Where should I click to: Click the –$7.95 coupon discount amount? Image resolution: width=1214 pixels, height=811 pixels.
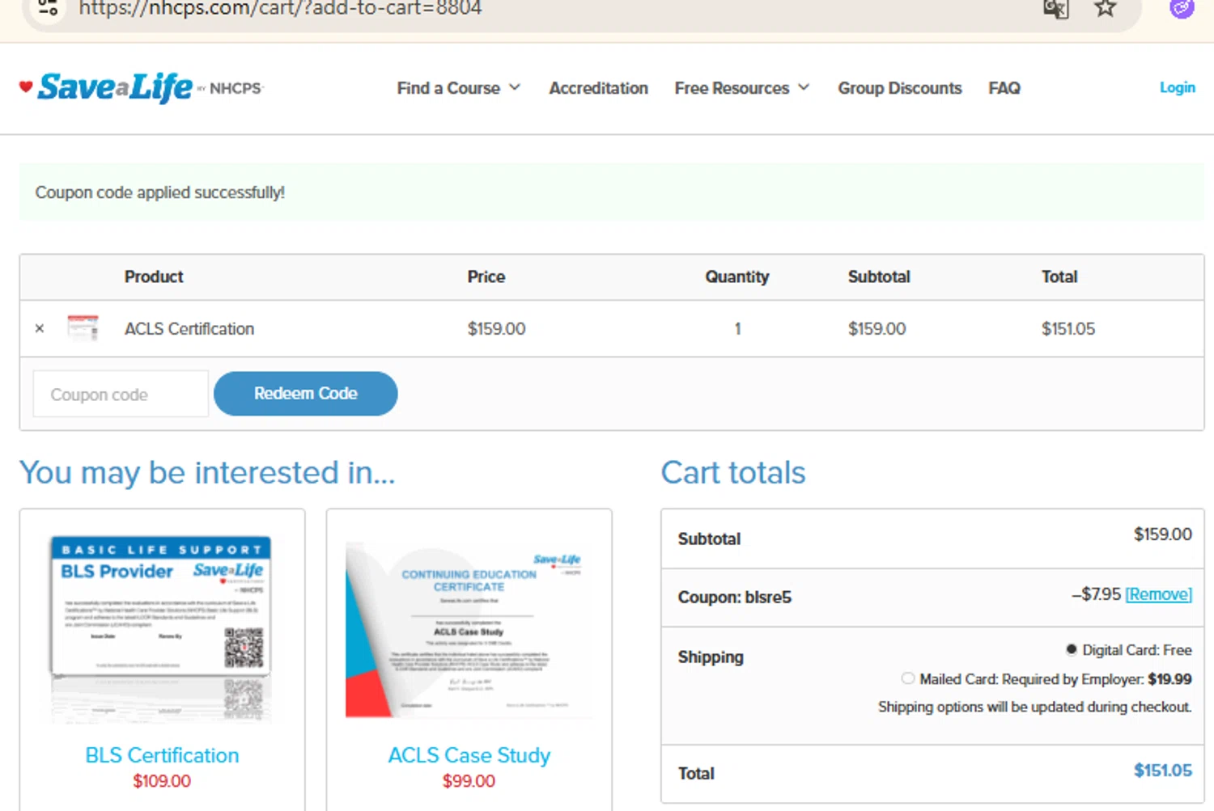click(x=1096, y=594)
